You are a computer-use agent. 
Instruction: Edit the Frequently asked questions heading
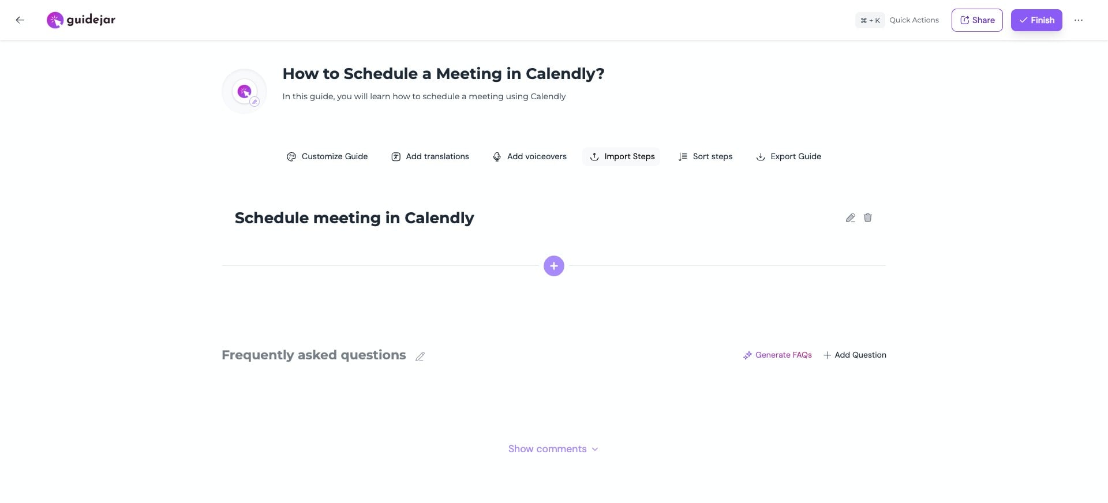[x=420, y=356]
